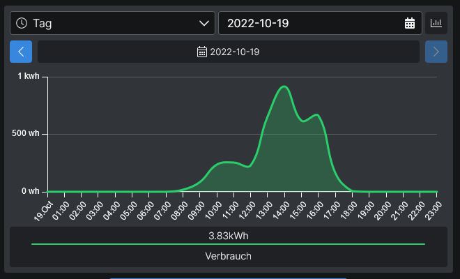
Task: Click the 500 wh axis label
Action: click(x=26, y=133)
